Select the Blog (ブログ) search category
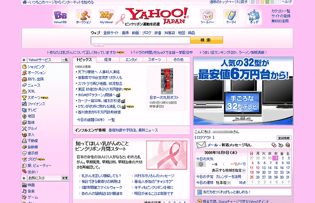This screenshot has height=203, width=315. [x=147, y=33]
